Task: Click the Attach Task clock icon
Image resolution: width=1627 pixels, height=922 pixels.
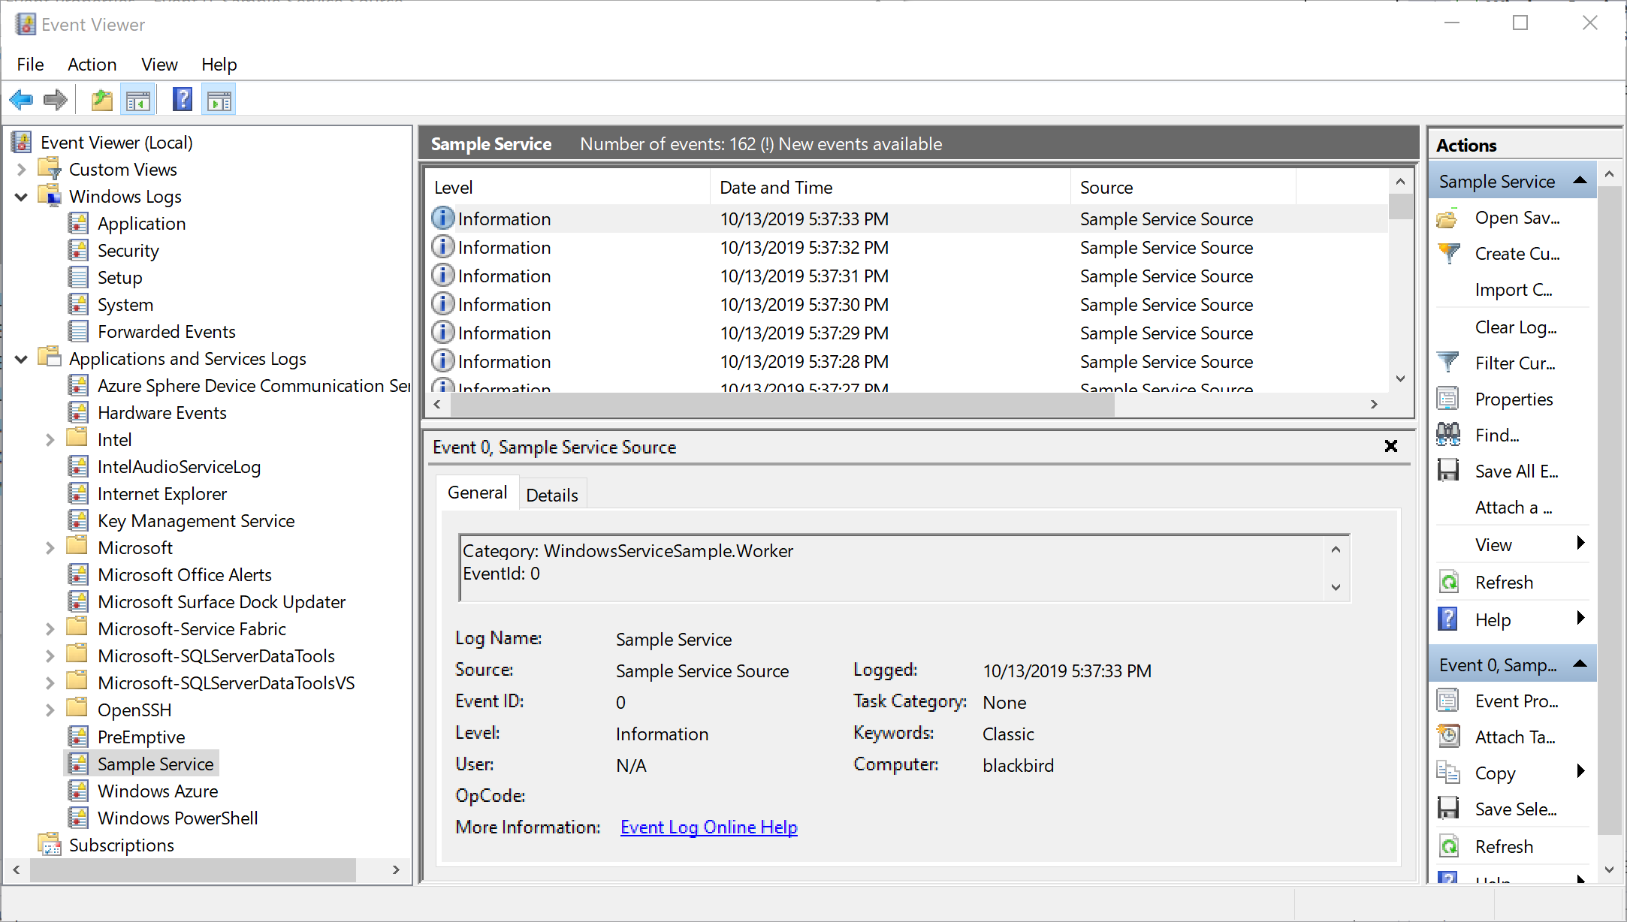Action: (1447, 737)
